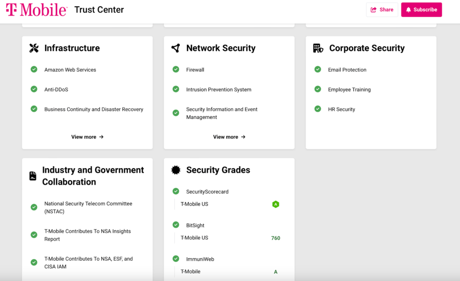Click the Network Security nodes icon
460x281 pixels.
tap(176, 48)
